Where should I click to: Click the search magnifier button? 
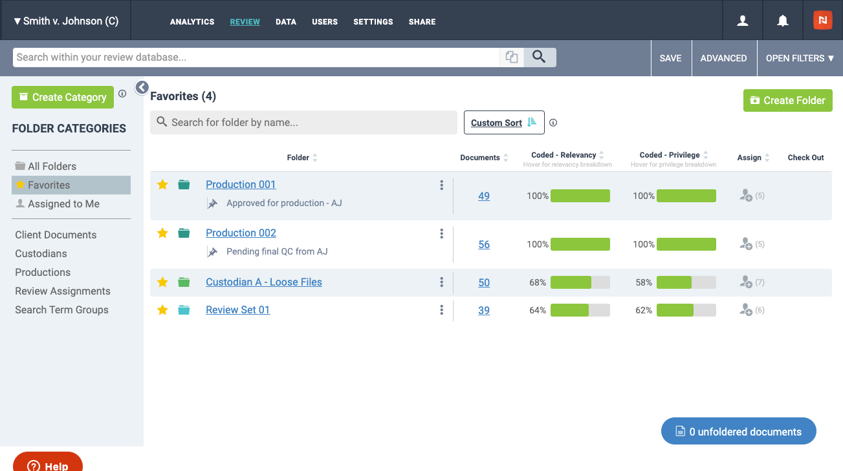(540, 57)
